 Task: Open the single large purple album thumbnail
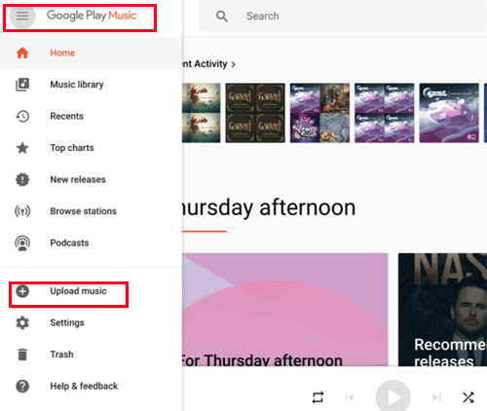pos(449,113)
